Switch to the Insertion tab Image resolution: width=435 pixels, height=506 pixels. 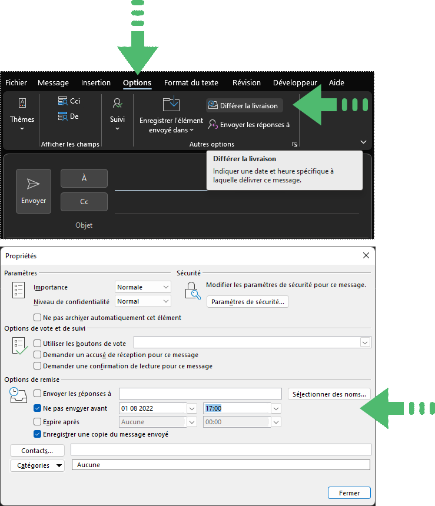(x=96, y=82)
